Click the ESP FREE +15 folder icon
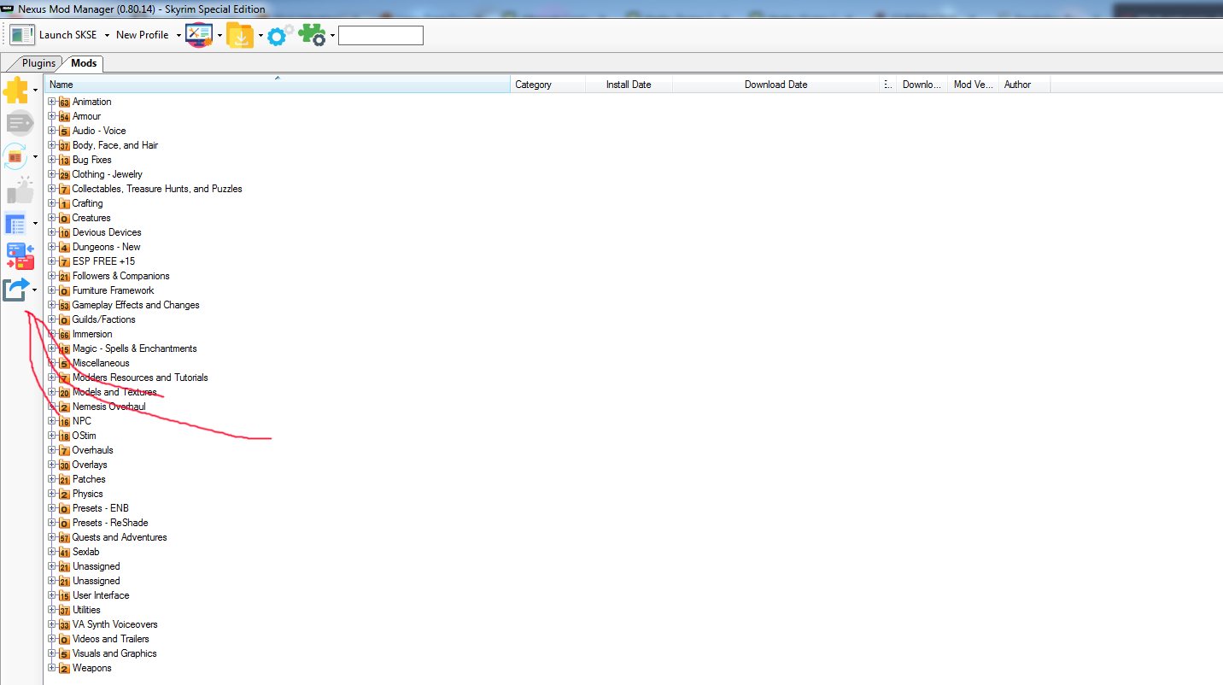Screen dimensions: 1223x685 pos(64,261)
